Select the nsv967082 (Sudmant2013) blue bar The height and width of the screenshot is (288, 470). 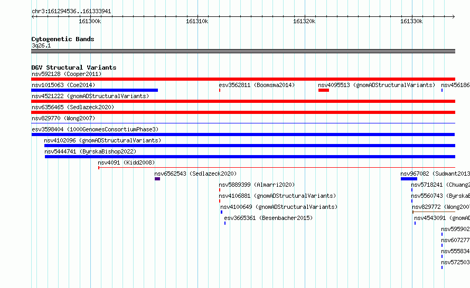tap(409, 179)
